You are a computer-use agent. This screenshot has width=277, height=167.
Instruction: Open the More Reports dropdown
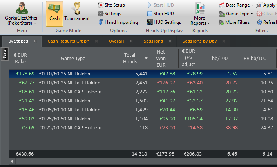tap(200, 14)
